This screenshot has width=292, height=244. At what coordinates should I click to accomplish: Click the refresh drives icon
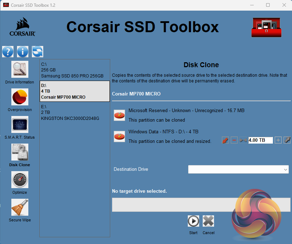(x=38, y=52)
